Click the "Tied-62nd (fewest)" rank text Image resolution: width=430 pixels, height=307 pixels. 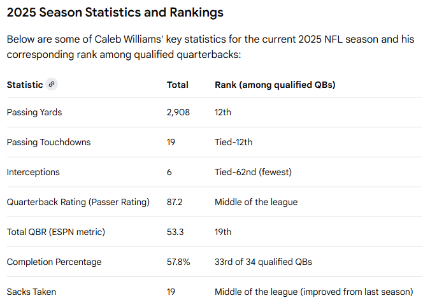tap(253, 172)
